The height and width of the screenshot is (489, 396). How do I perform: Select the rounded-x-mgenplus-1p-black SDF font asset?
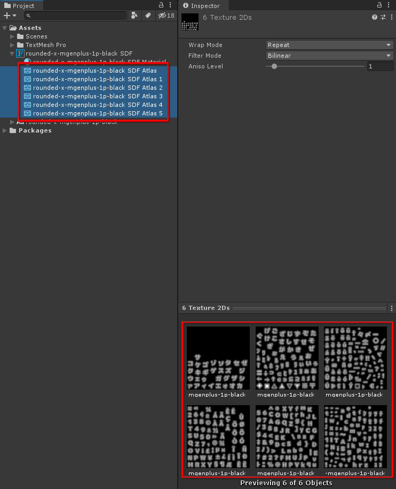coord(79,53)
